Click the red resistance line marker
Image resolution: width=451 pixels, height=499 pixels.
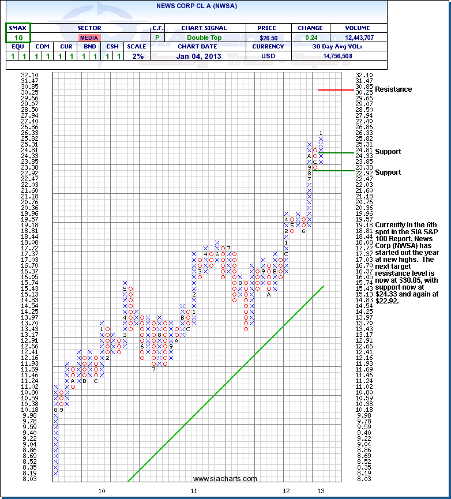(335, 89)
